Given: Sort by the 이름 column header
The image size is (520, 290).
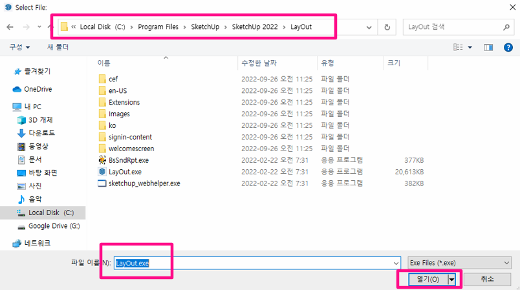Looking at the screenshot, I should (103, 63).
